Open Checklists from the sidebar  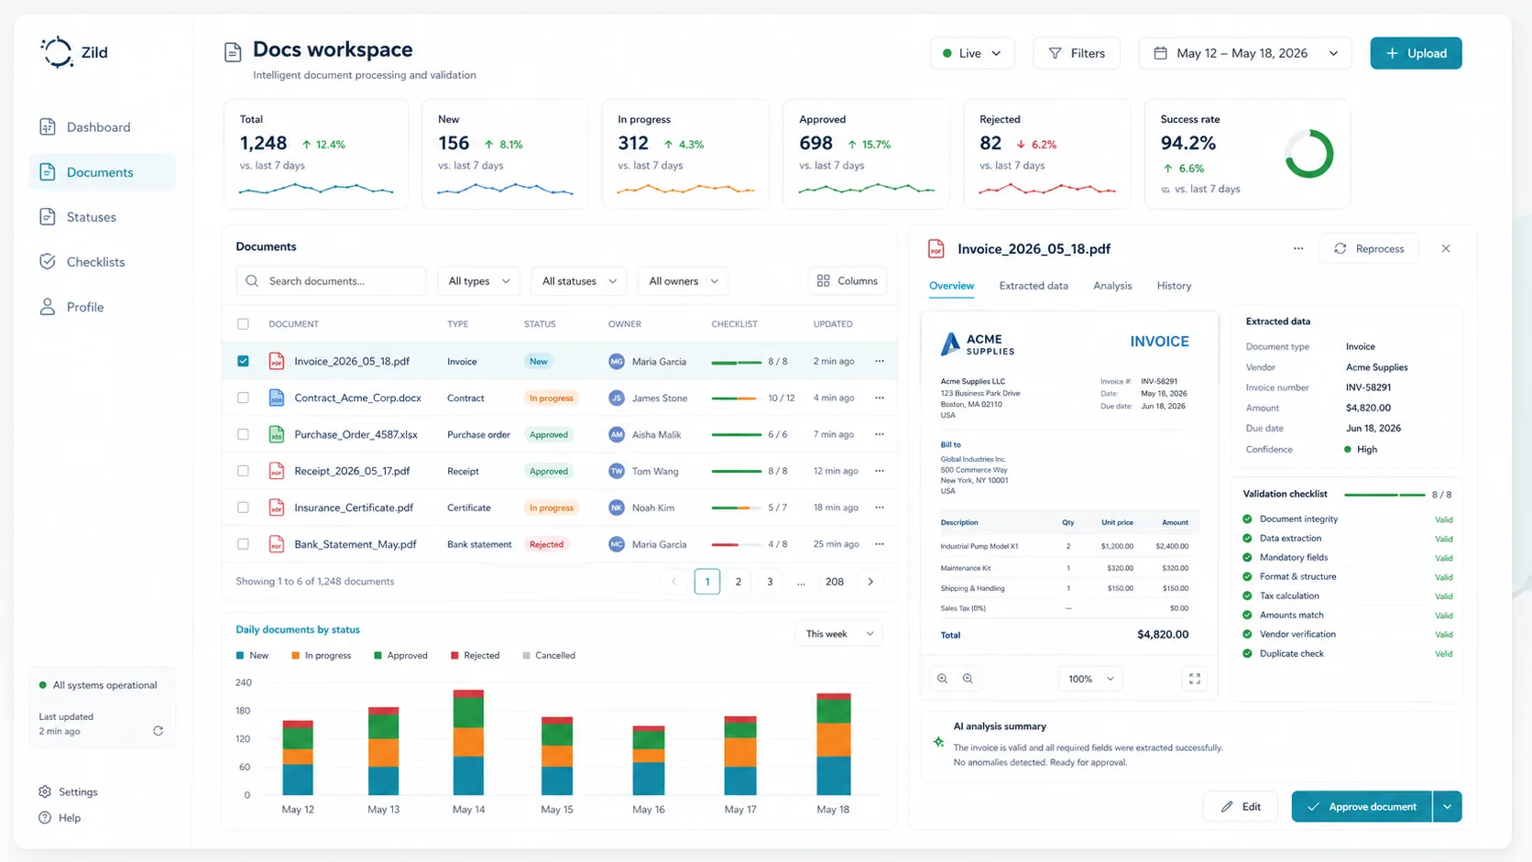pyautogui.click(x=94, y=262)
